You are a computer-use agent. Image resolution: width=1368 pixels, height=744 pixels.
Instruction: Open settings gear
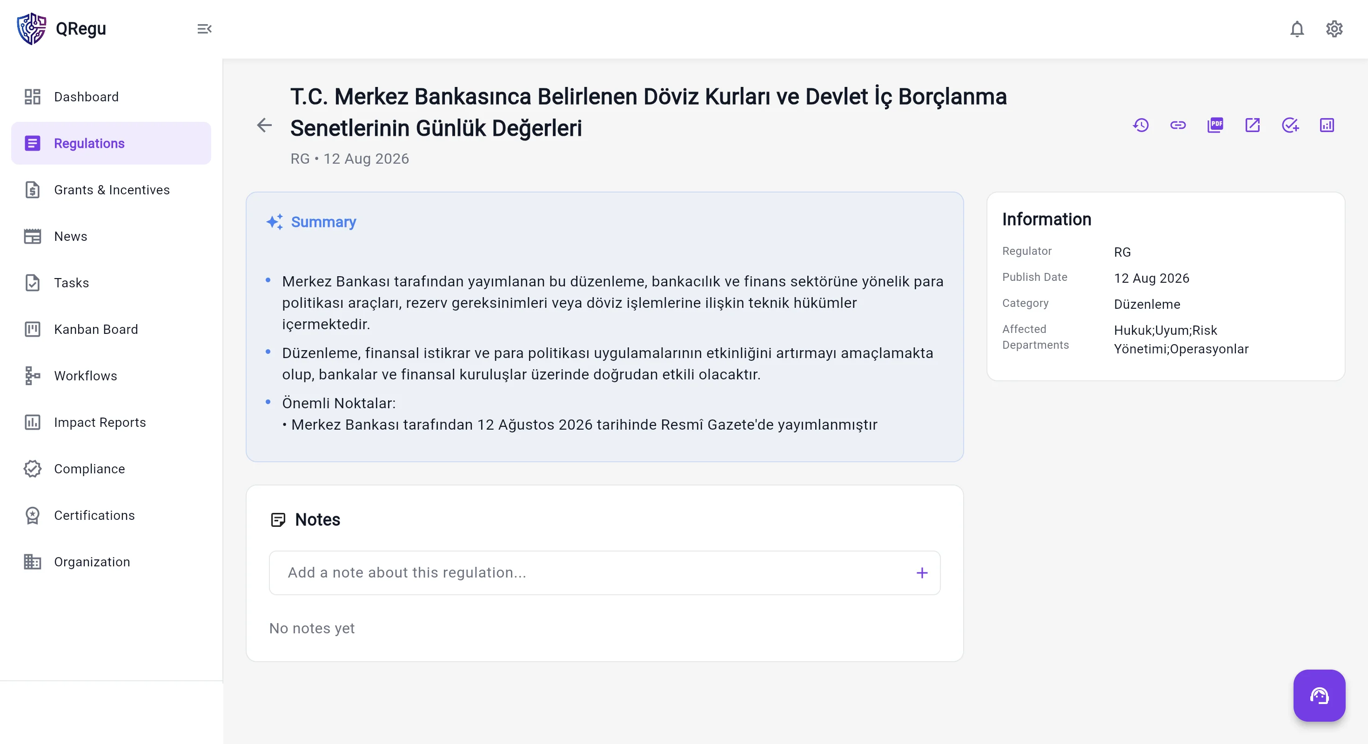coord(1334,29)
